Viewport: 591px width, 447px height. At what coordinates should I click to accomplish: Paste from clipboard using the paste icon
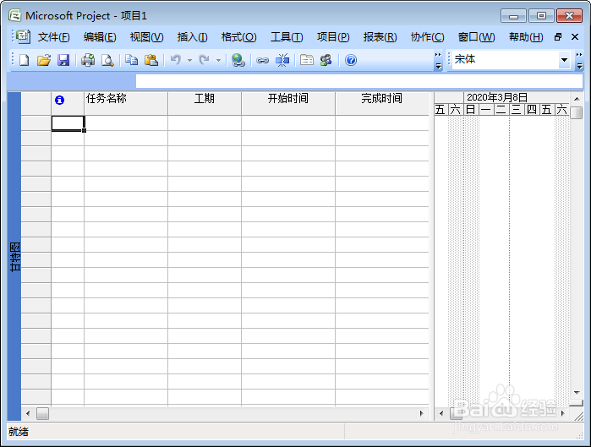click(x=151, y=60)
